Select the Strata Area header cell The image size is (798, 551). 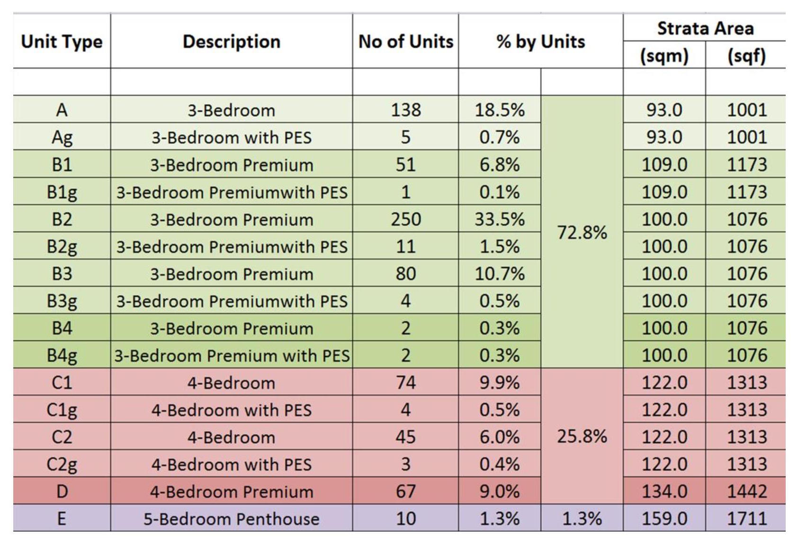point(705,28)
